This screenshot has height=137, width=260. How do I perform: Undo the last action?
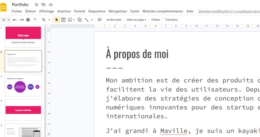pos(14,20)
